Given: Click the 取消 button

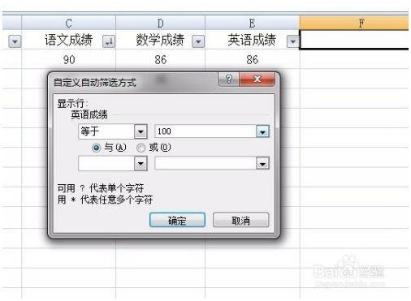Looking at the screenshot, I should pyautogui.click(x=240, y=220).
